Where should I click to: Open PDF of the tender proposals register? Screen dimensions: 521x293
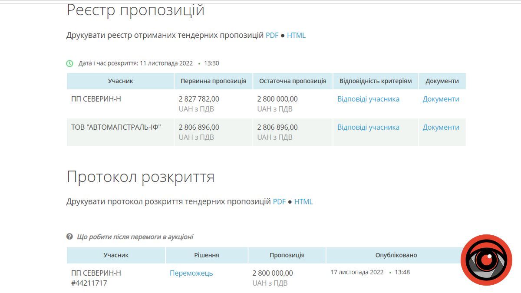[271, 35]
